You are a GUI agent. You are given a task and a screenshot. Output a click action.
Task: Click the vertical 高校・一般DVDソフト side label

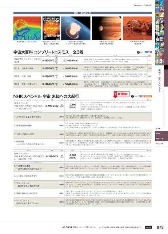pos(160,81)
